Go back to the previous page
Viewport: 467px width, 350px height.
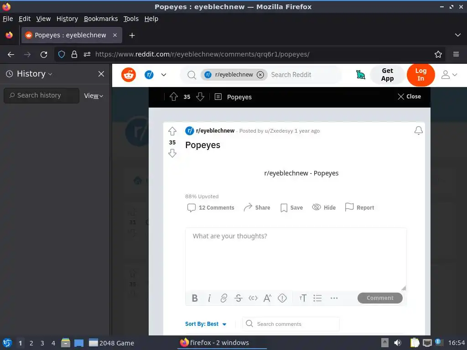[11, 55]
